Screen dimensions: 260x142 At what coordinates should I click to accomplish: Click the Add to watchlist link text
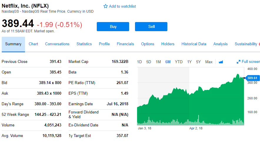pos(122,6)
